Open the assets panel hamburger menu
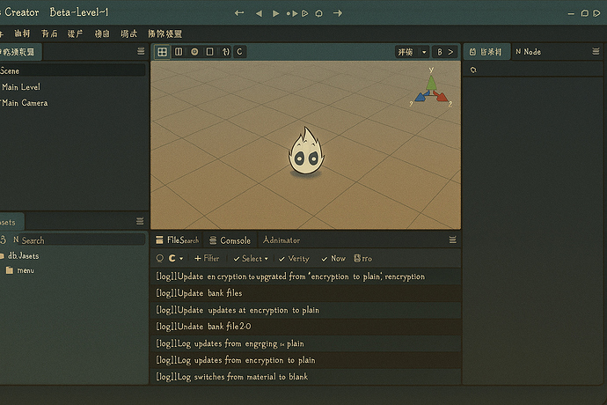The height and width of the screenshot is (405, 607). pos(140,221)
